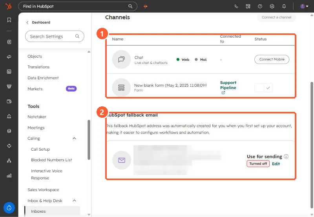Open the Breeze AI assistant sparkle icon
Screen dimensions: 314x217
tap(146, 6)
